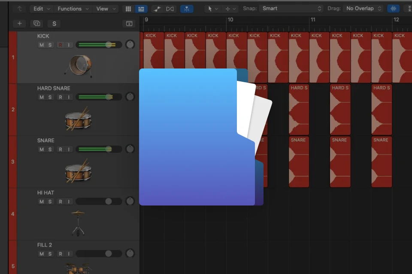Toggle the automation curve icon
The height and width of the screenshot is (274, 412).
tap(157, 9)
